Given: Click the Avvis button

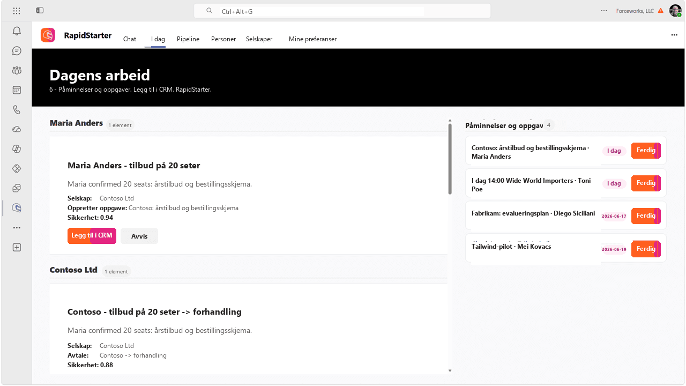Looking at the screenshot, I should tap(139, 236).
